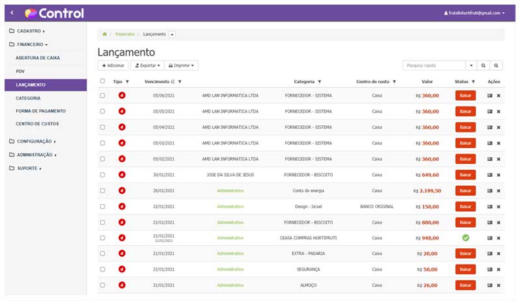Open Categoria in the Financeiro sidebar
Image resolution: width=521 pixels, height=301 pixels.
click(28, 98)
